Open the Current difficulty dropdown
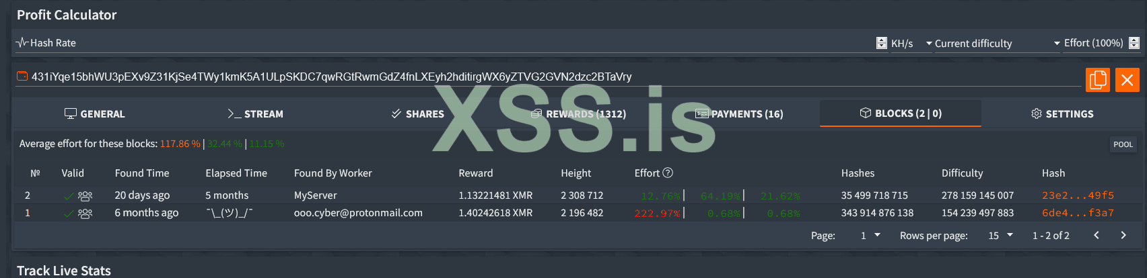 [x=998, y=43]
